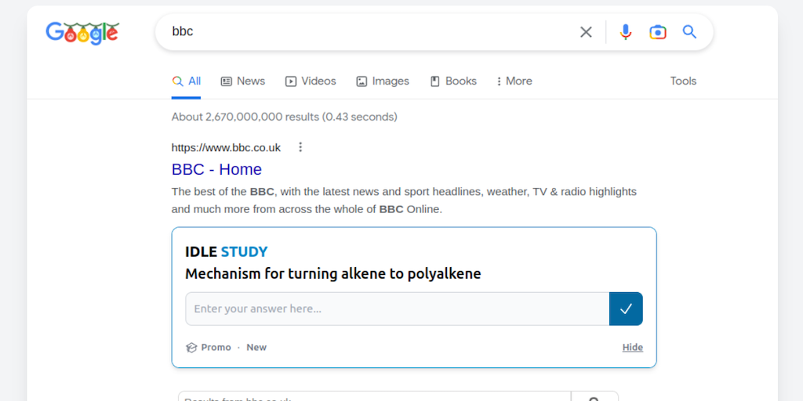This screenshot has height=401, width=803.
Task: Select the Images tab
Action: tap(383, 81)
